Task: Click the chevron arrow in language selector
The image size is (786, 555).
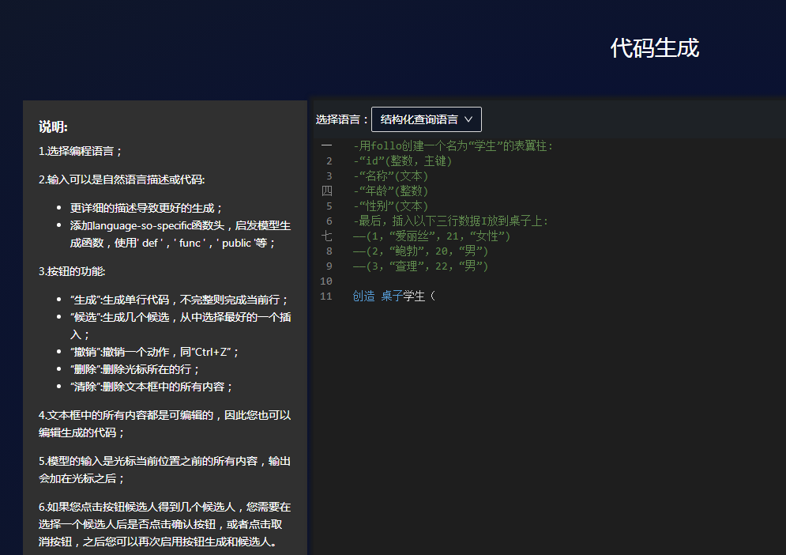Action: (468, 119)
